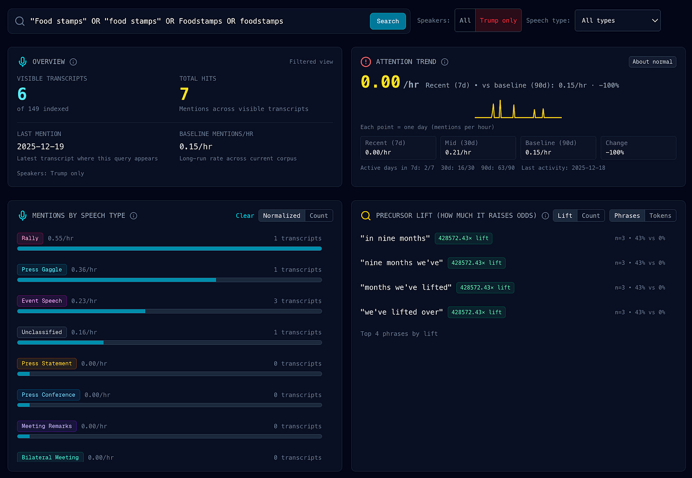Open the Attention Trend info icon
The width and height of the screenshot is (692, 478).
tap(444, 62)
